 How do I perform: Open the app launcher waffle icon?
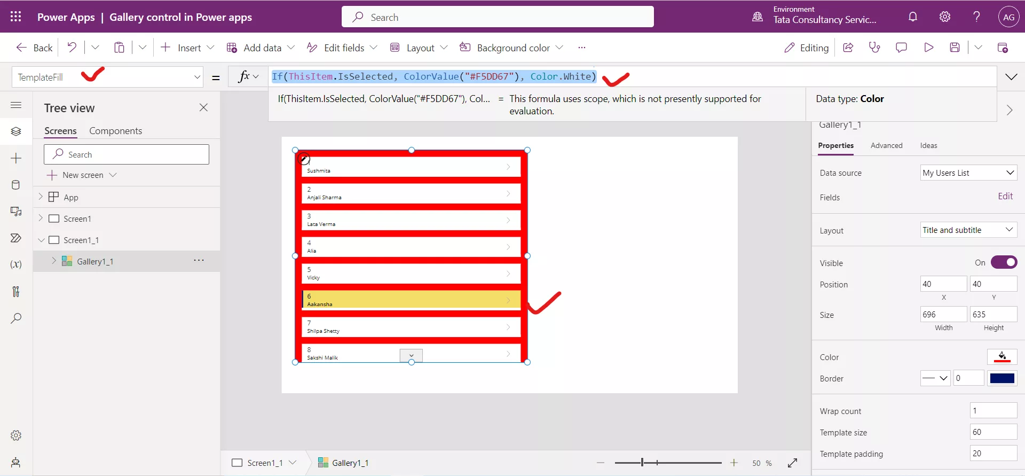(15, 17)
